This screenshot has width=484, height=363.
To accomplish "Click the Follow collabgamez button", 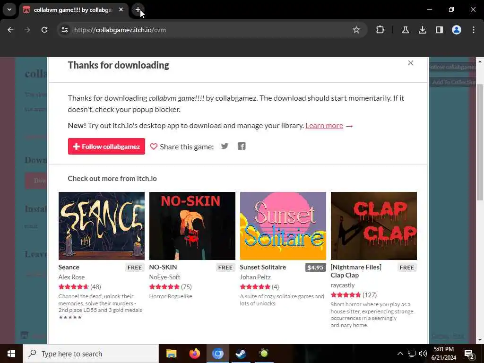I will tap(106, 147).
